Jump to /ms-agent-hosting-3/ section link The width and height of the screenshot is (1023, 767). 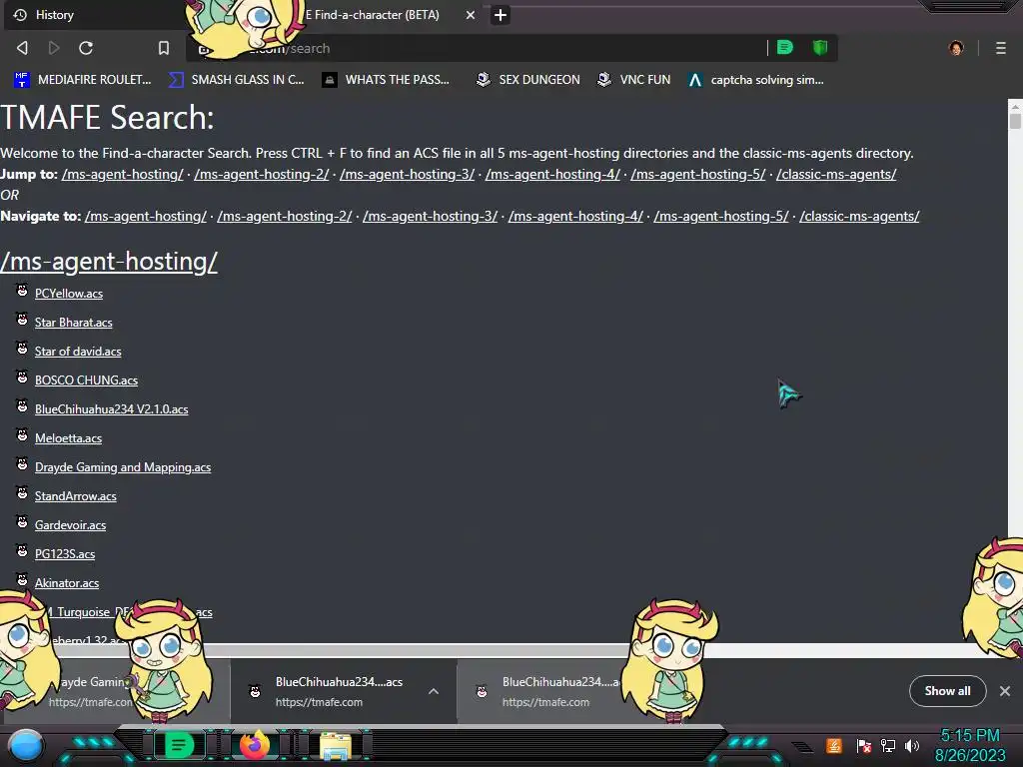408,174
